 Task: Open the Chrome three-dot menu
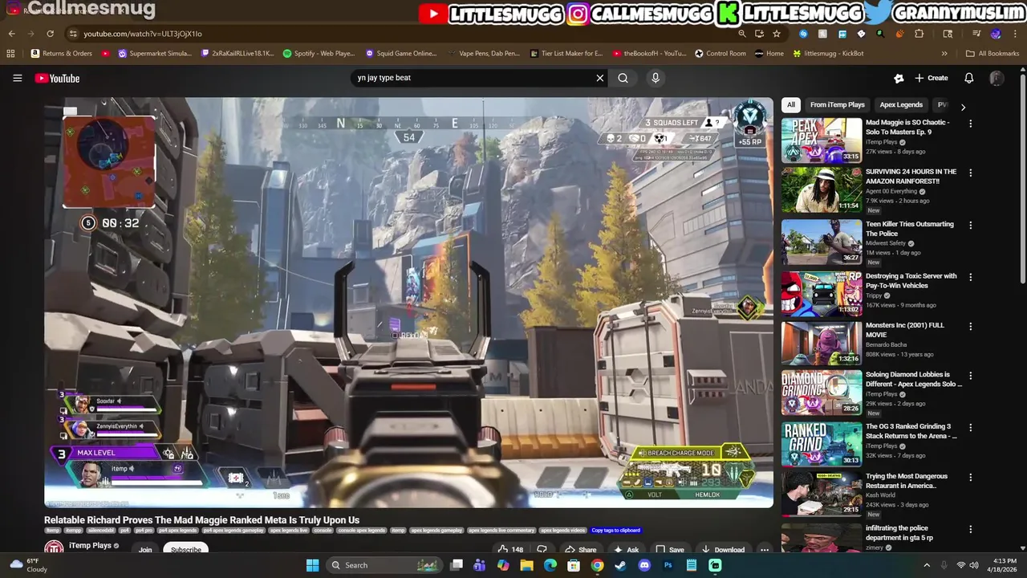(1015, 34)
